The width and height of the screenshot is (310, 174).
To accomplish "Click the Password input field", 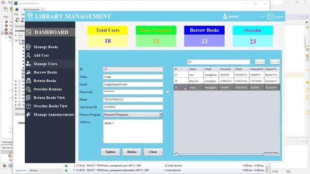I will pyautogui.click(x=133, y=92).
